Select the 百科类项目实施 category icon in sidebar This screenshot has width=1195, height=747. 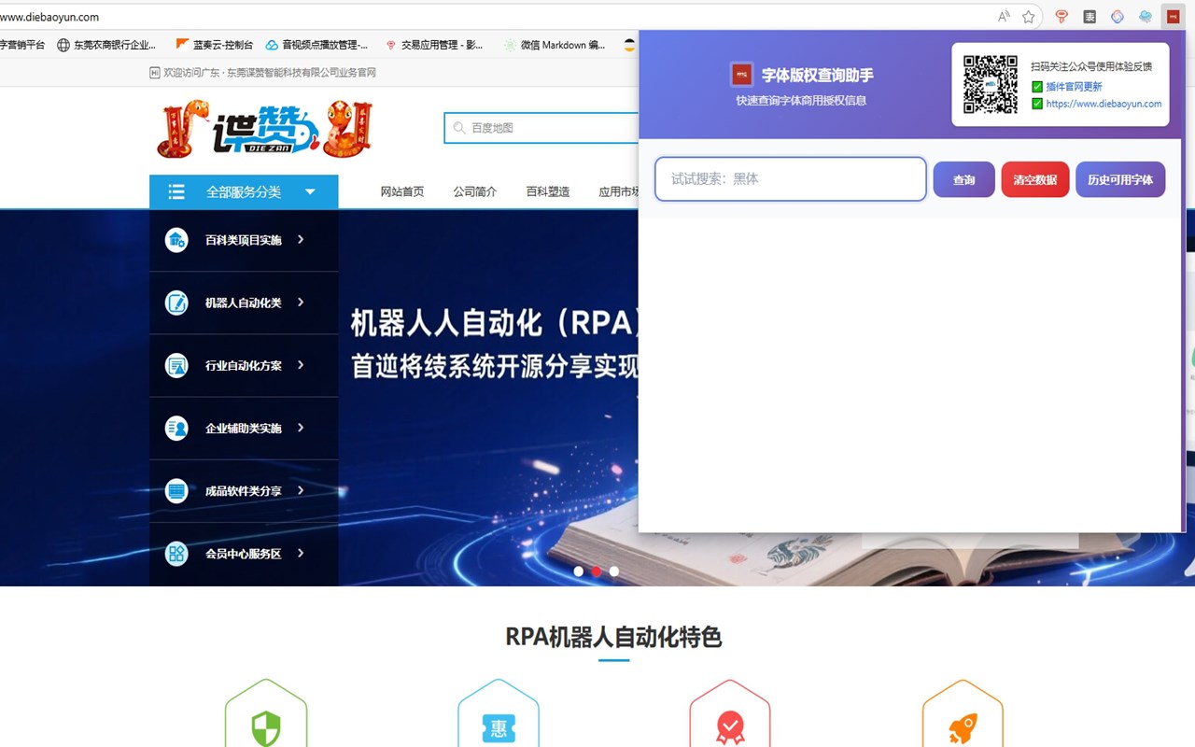pos(176,240)
